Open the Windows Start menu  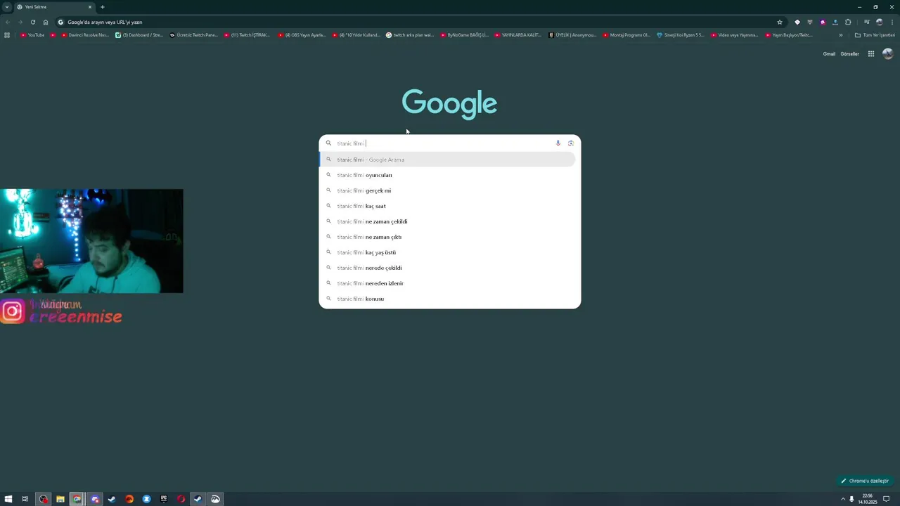coord(8,499)
